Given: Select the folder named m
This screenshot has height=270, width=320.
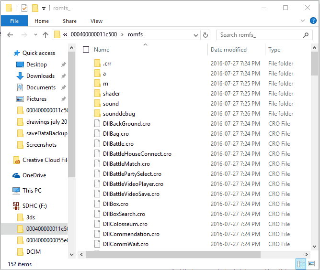Looking at the screenshot, I should 105,84.
